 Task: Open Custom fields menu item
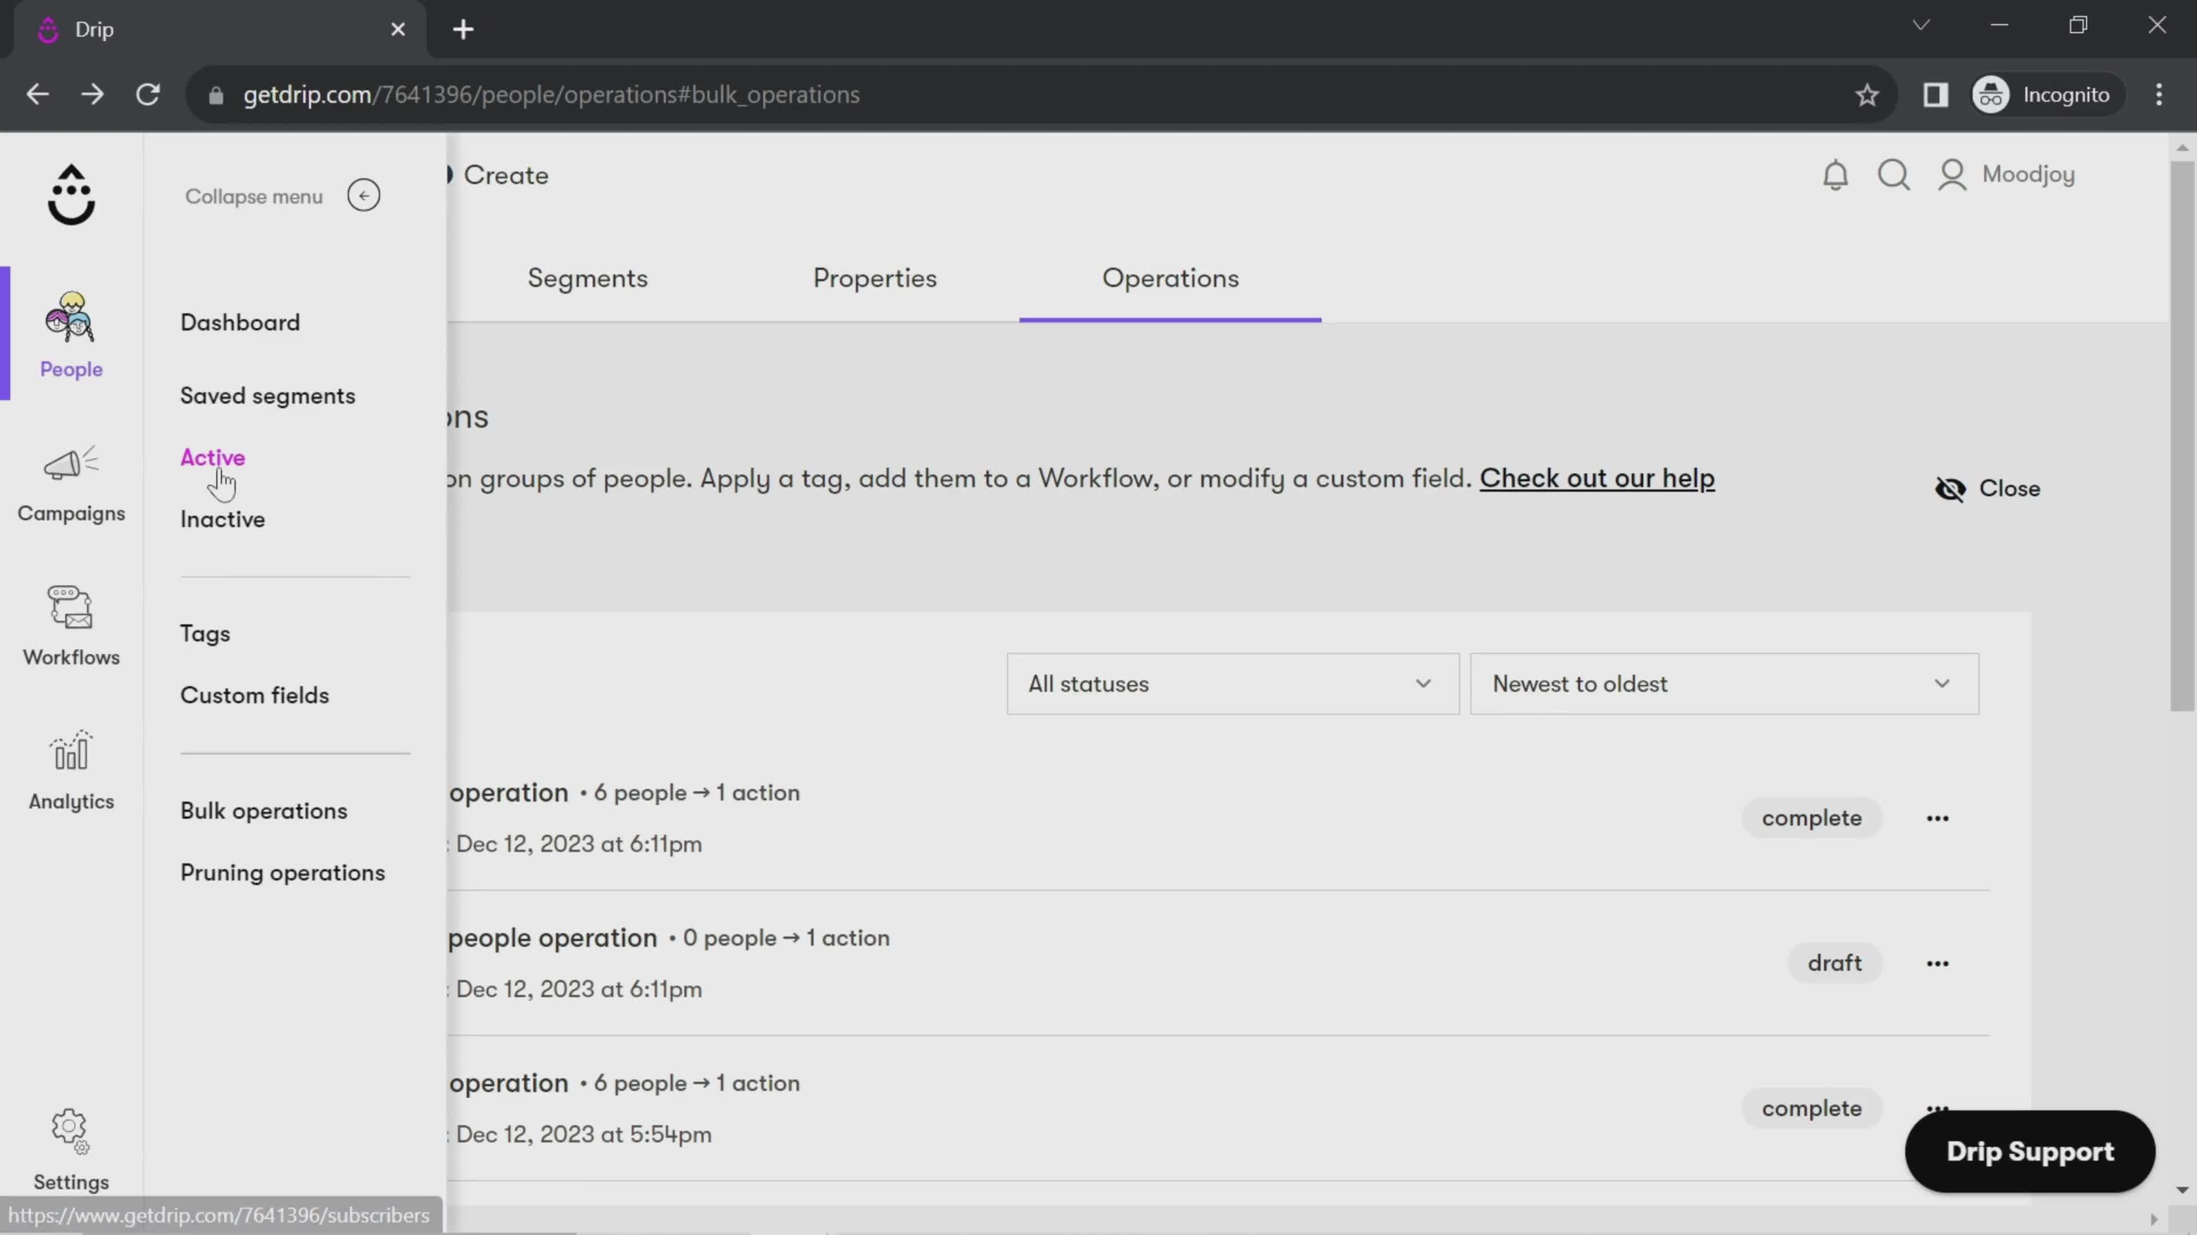254,695
